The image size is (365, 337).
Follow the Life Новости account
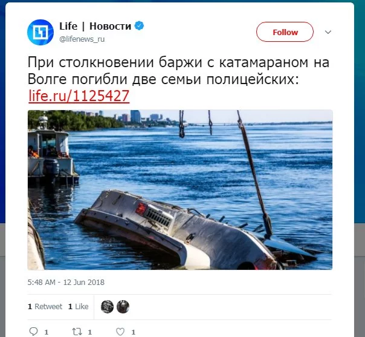point(285,32)
